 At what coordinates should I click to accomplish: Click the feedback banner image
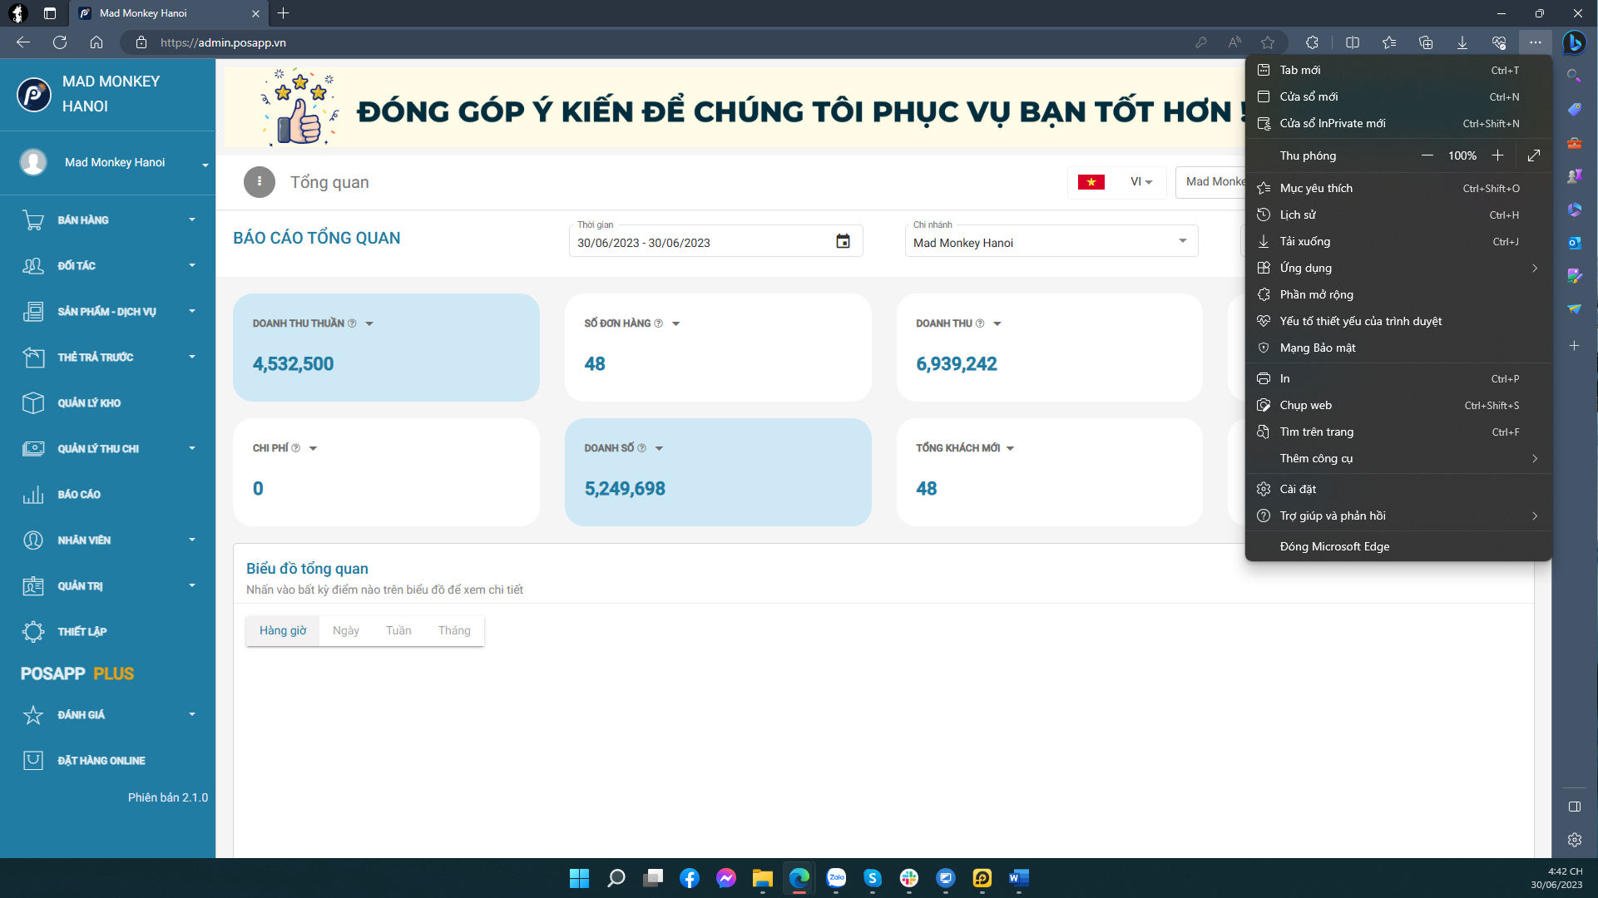[x=732, y=108]
